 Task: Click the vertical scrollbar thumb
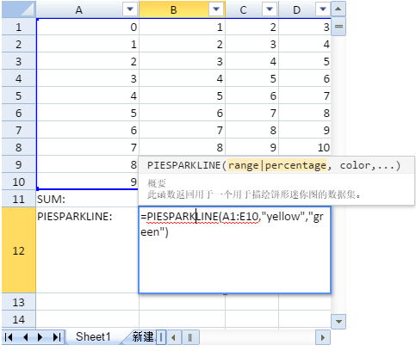338,27
